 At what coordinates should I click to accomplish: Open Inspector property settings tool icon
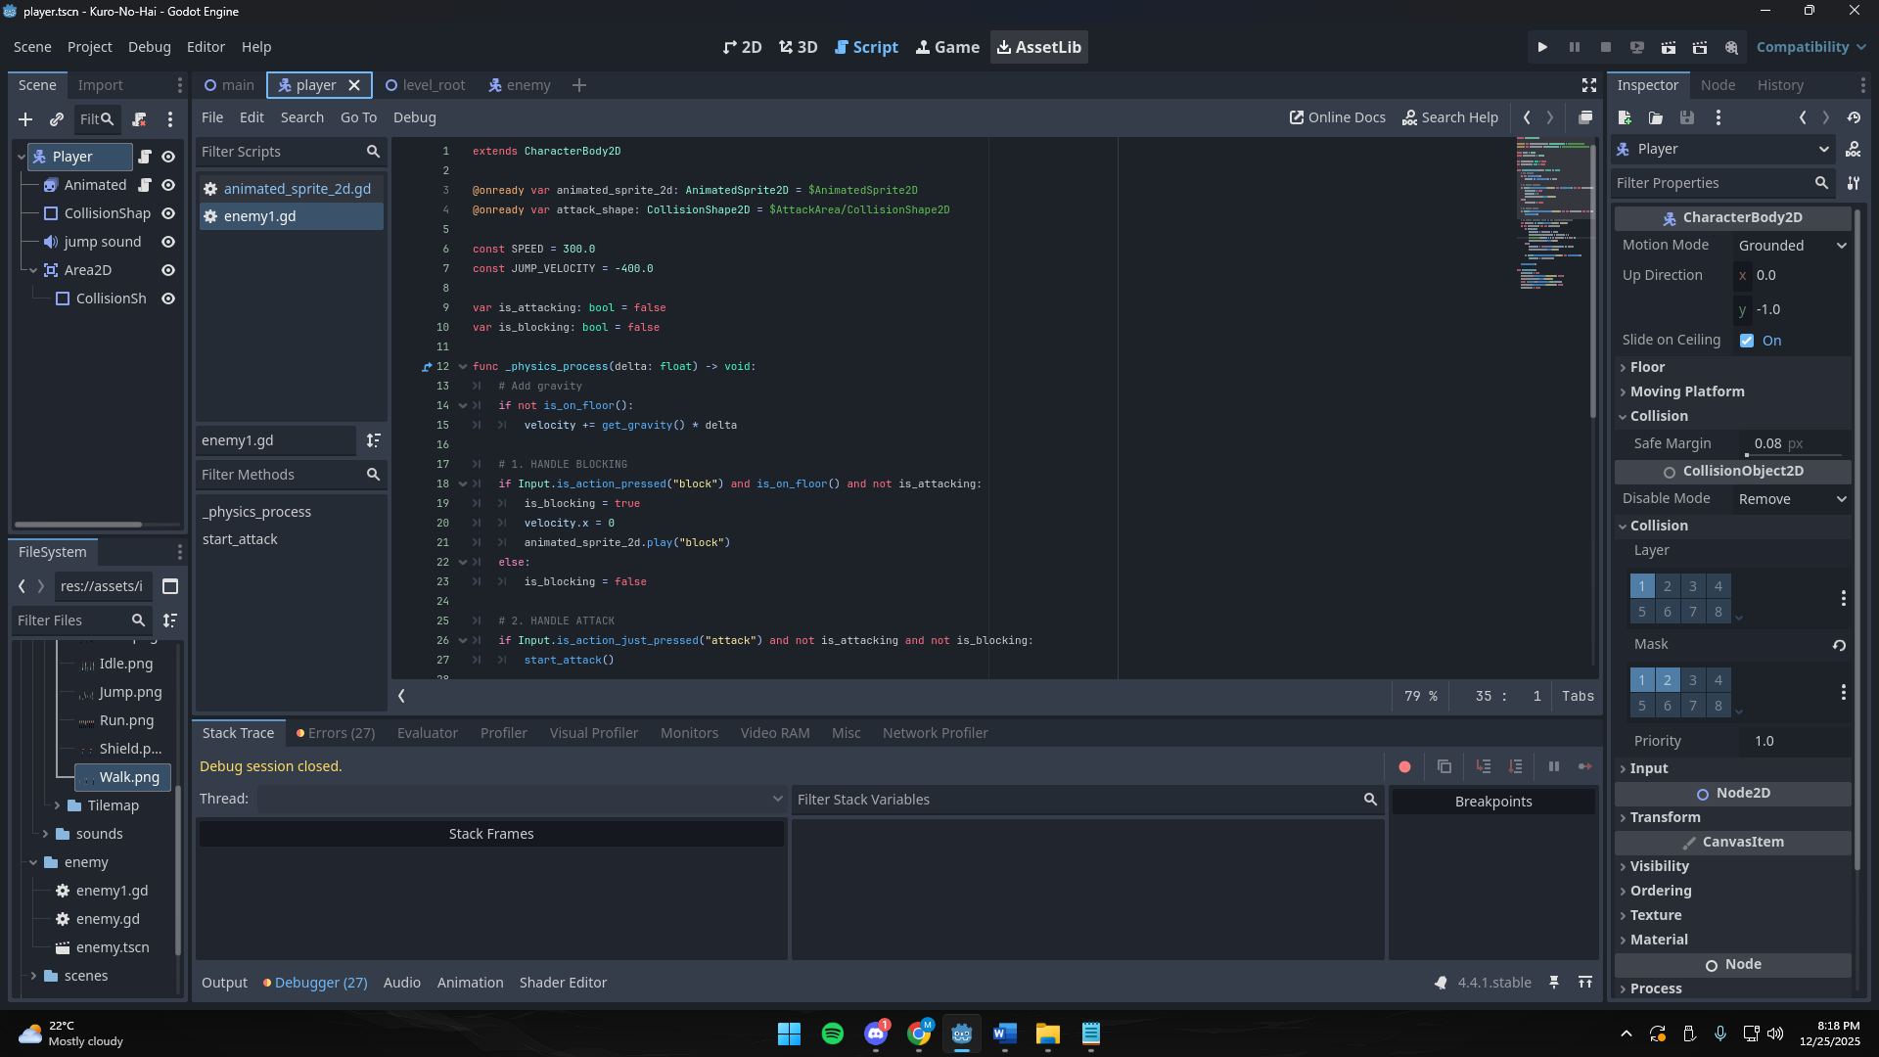1854,183
